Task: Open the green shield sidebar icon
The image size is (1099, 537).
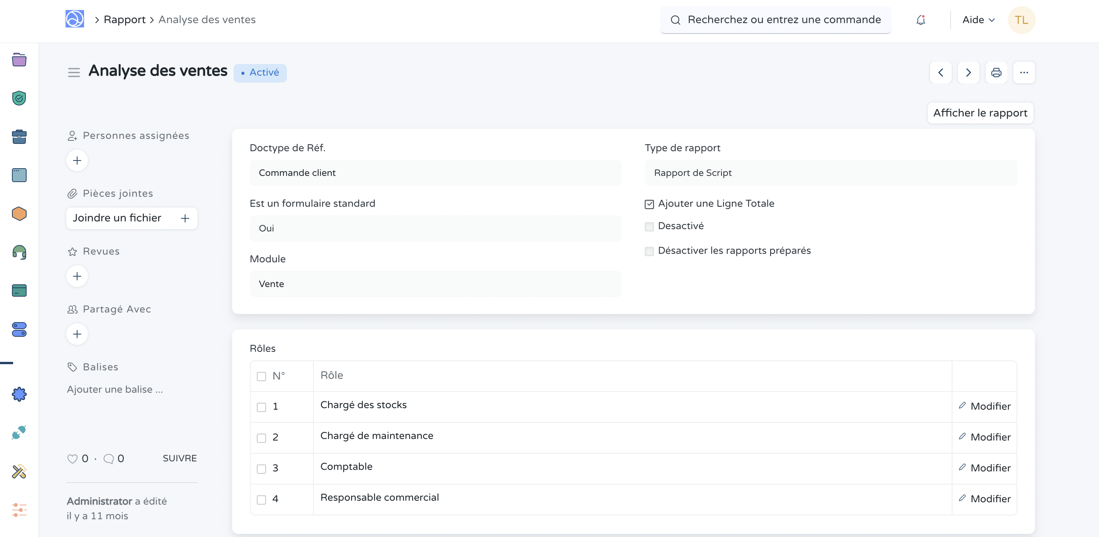Action: click(19, 98)
